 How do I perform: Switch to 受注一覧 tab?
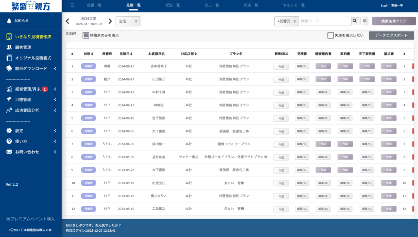pyautogui.click(x=173, y=5)
